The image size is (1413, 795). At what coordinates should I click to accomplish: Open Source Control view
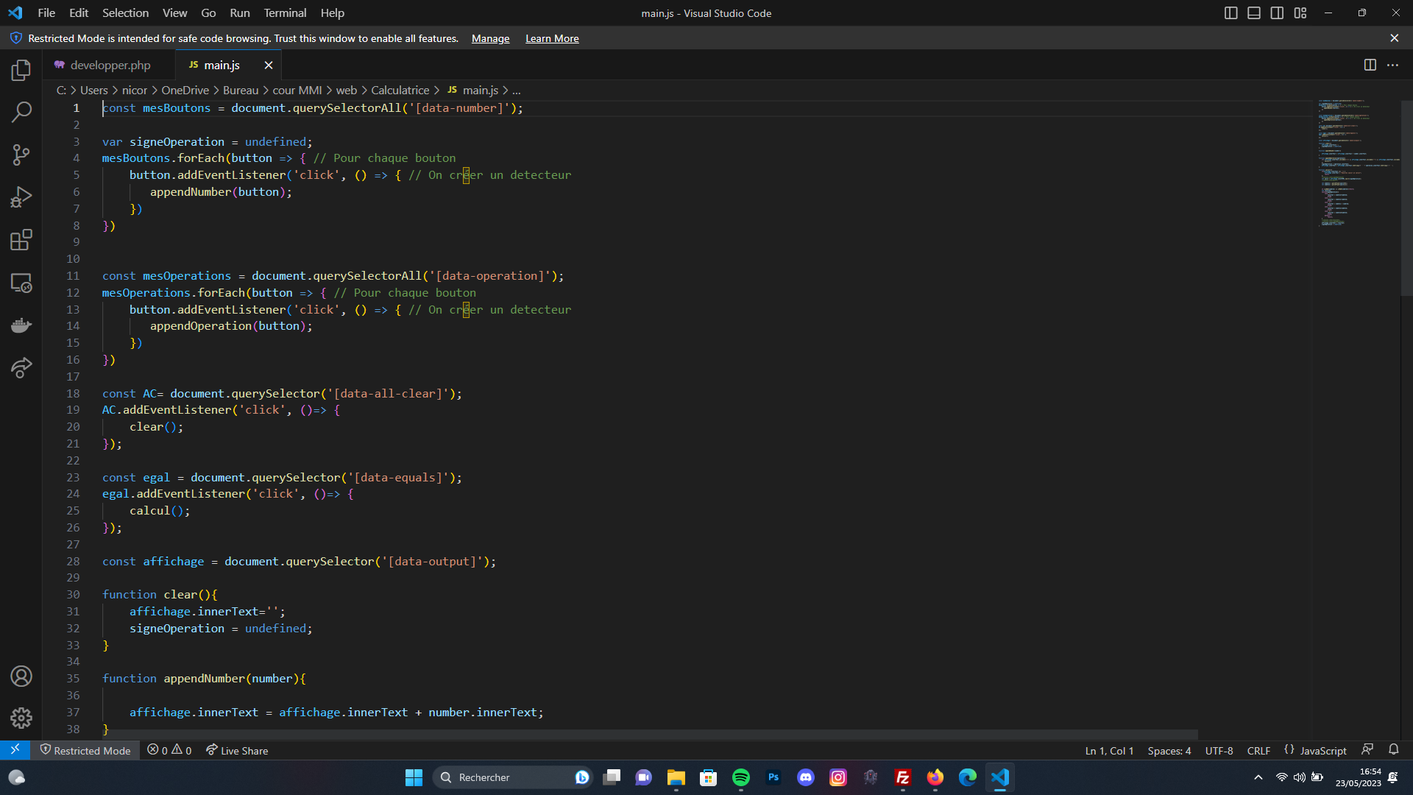click(21, 155)
